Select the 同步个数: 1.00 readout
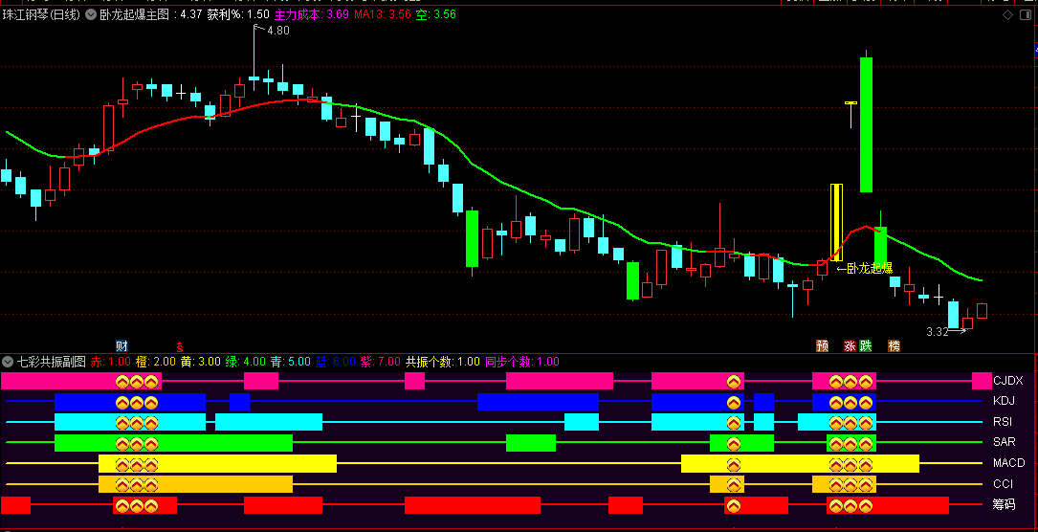The width and height of the screenshot is (1038, 532). [x=522, y=362]
